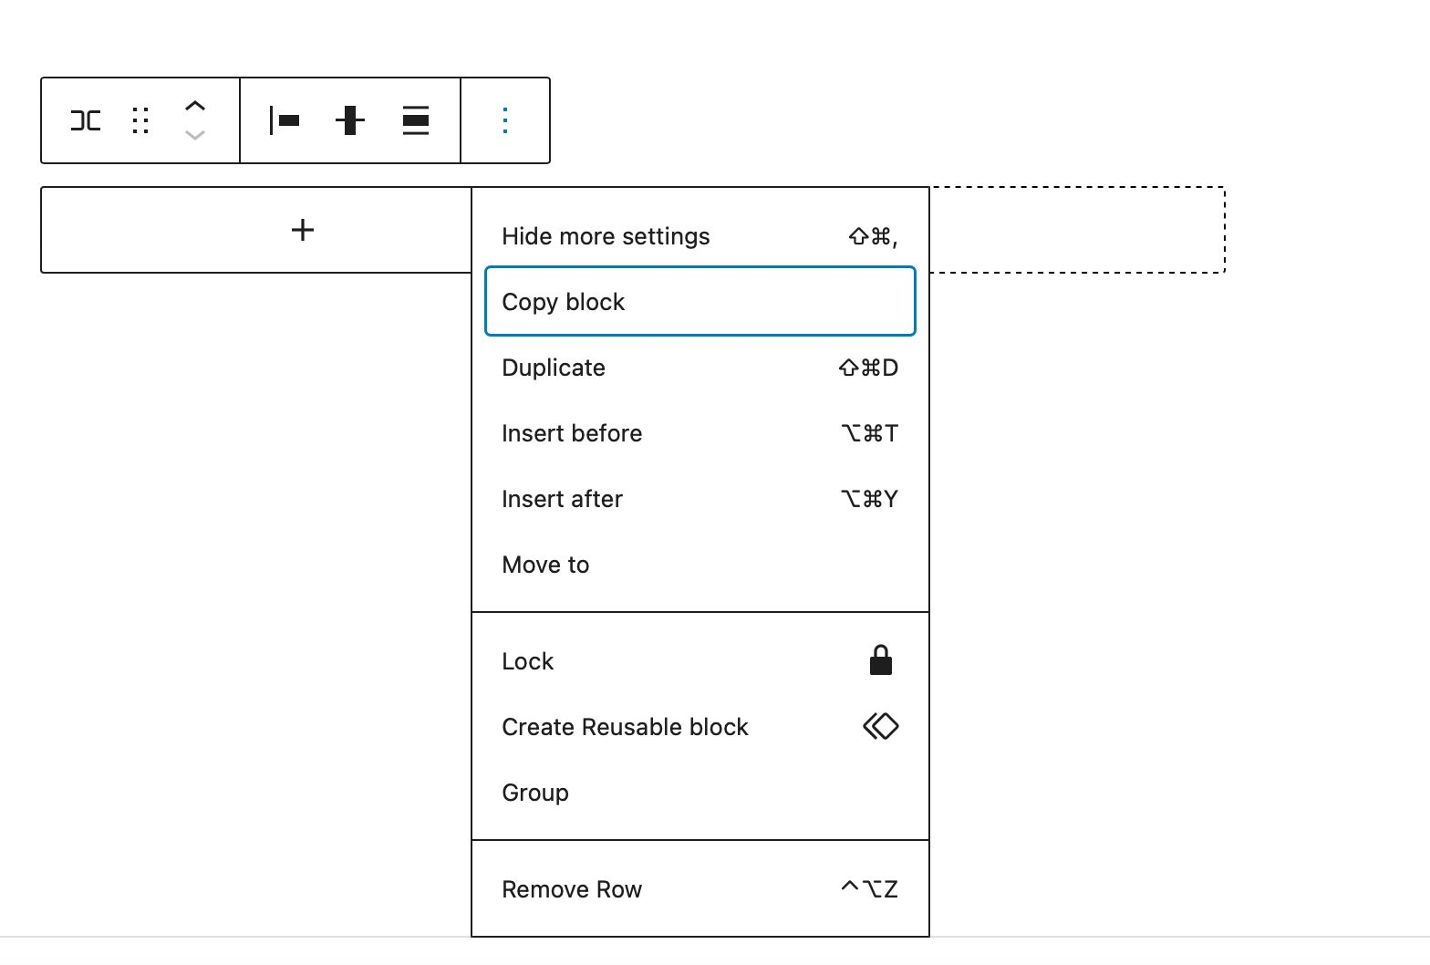Lock the block via padlock entry
Image resolution: width=1430 pixels, height=965 pixels.
(x=699, y=661)
